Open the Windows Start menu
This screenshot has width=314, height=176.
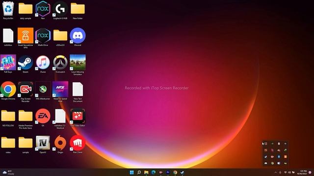tap(132, 173)
